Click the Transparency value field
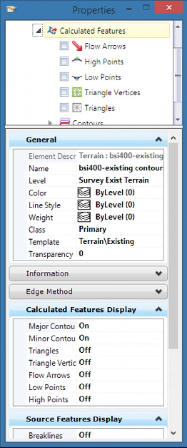Viewport: 187px width, 448px height. 120,254
